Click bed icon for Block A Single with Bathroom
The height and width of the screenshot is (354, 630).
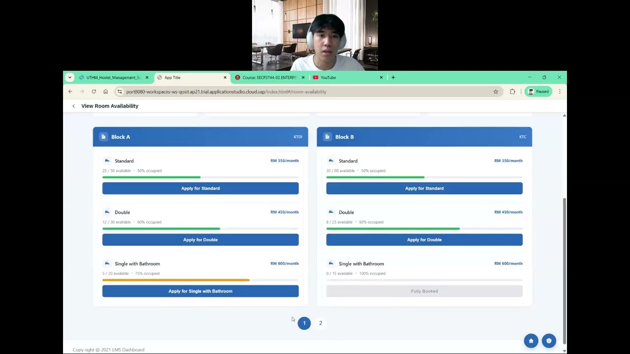(107, 263)
